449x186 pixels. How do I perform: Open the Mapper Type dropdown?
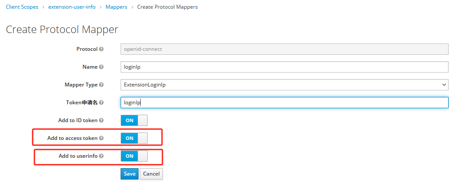pyautogui.click(x=284, y=85)
